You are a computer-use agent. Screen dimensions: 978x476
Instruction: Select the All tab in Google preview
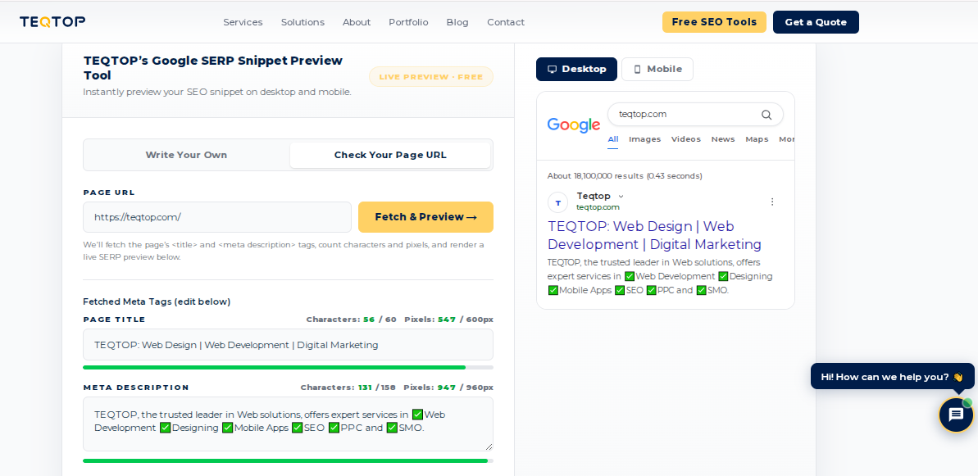click(x=613, y=139)
